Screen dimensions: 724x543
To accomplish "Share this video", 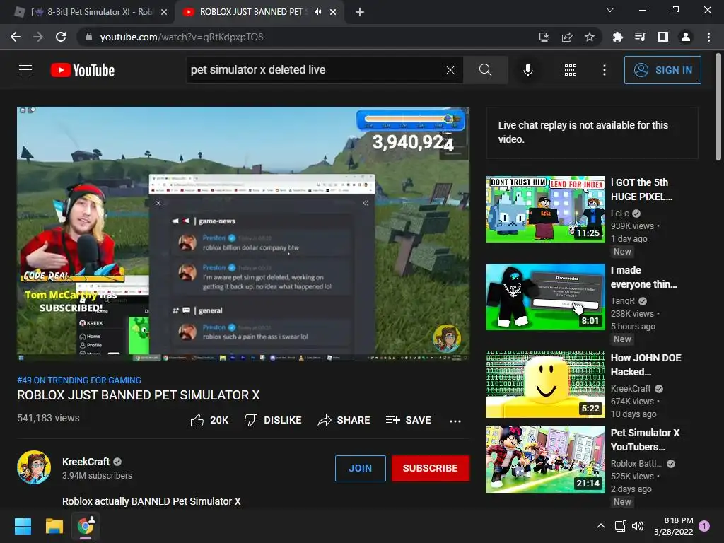I will click(x=344, y=420).
